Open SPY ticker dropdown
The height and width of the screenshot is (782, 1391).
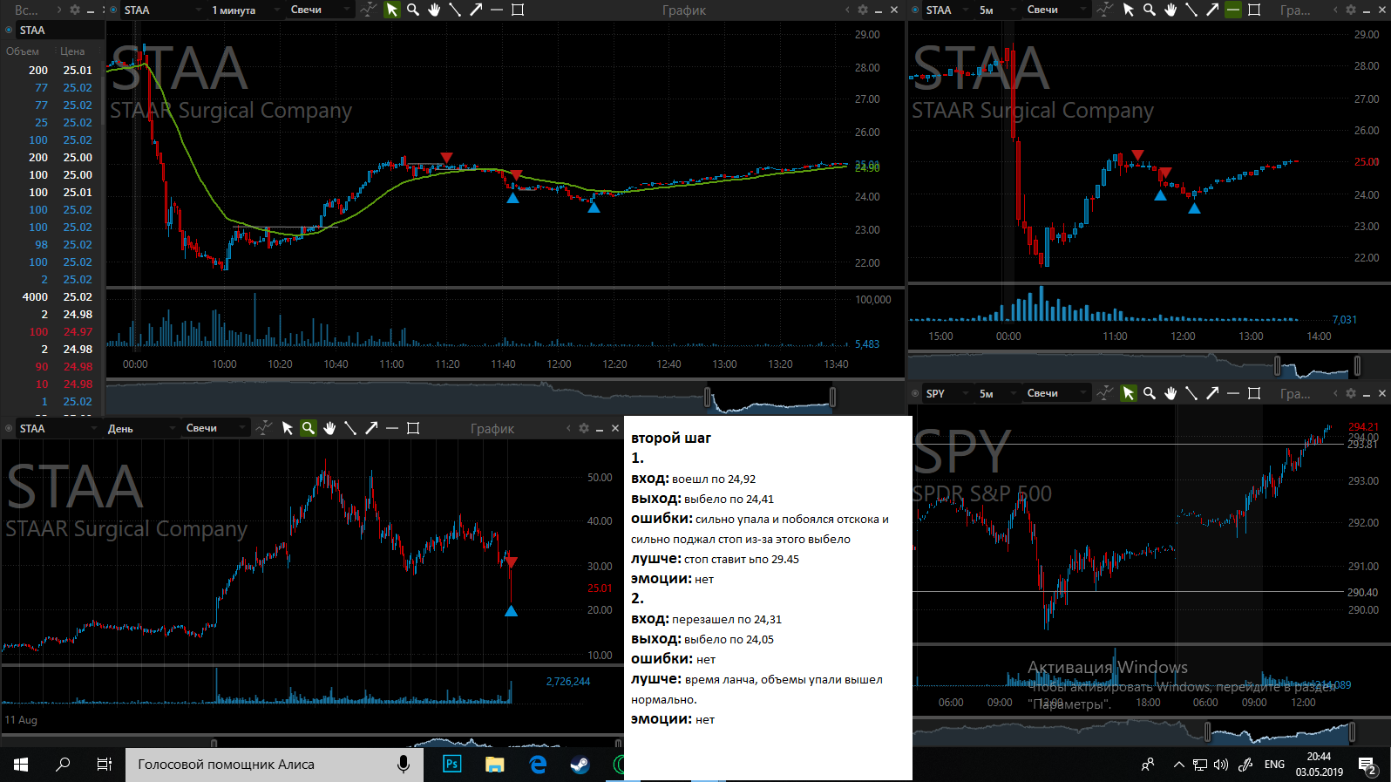coord(946,393)
